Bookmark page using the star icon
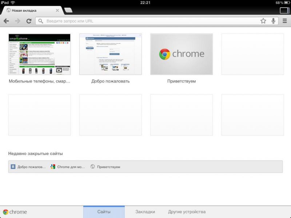The width and height of the screenshot is (291, 218). 263,21
